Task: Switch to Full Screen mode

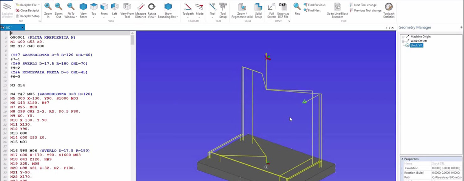Action: tap(271, 10)
